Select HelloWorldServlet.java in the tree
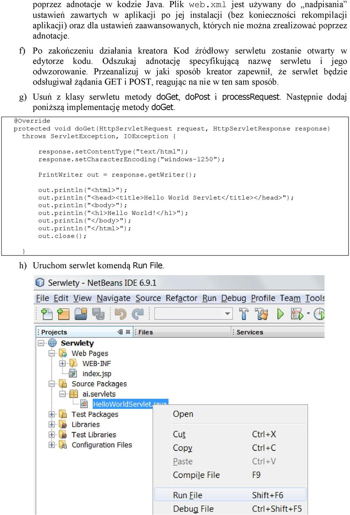The height and width of the screenshot is (515, 350). click(130, 404)
